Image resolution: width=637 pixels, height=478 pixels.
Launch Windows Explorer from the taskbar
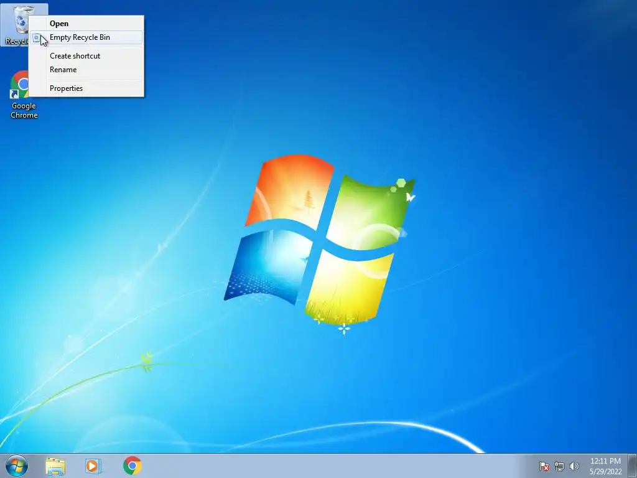click(55, 466)
